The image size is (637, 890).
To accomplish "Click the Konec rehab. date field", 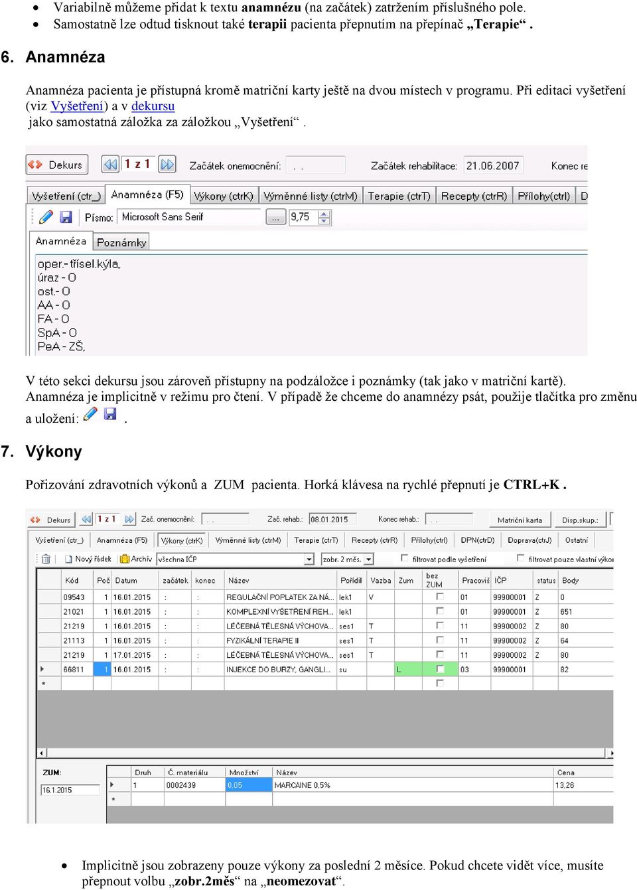I will click(x=449, y=519).
